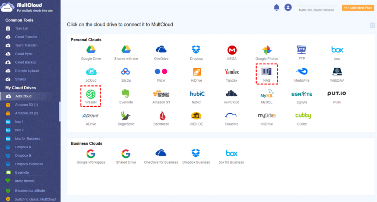The image size is (377, 202).
Task: Add the Shared with me drive
Action: click(x=126, y=53)
